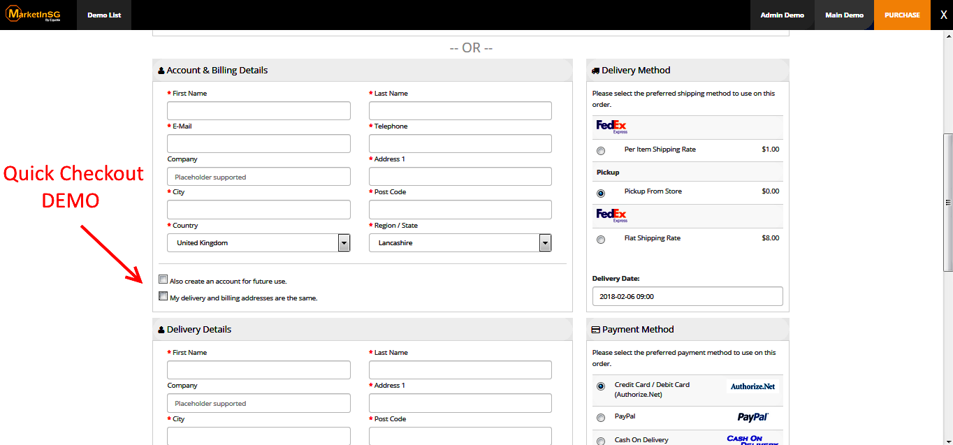Click the Pickup group heading
This screenshot has height=445, width=953.
(x=608, y=172)
